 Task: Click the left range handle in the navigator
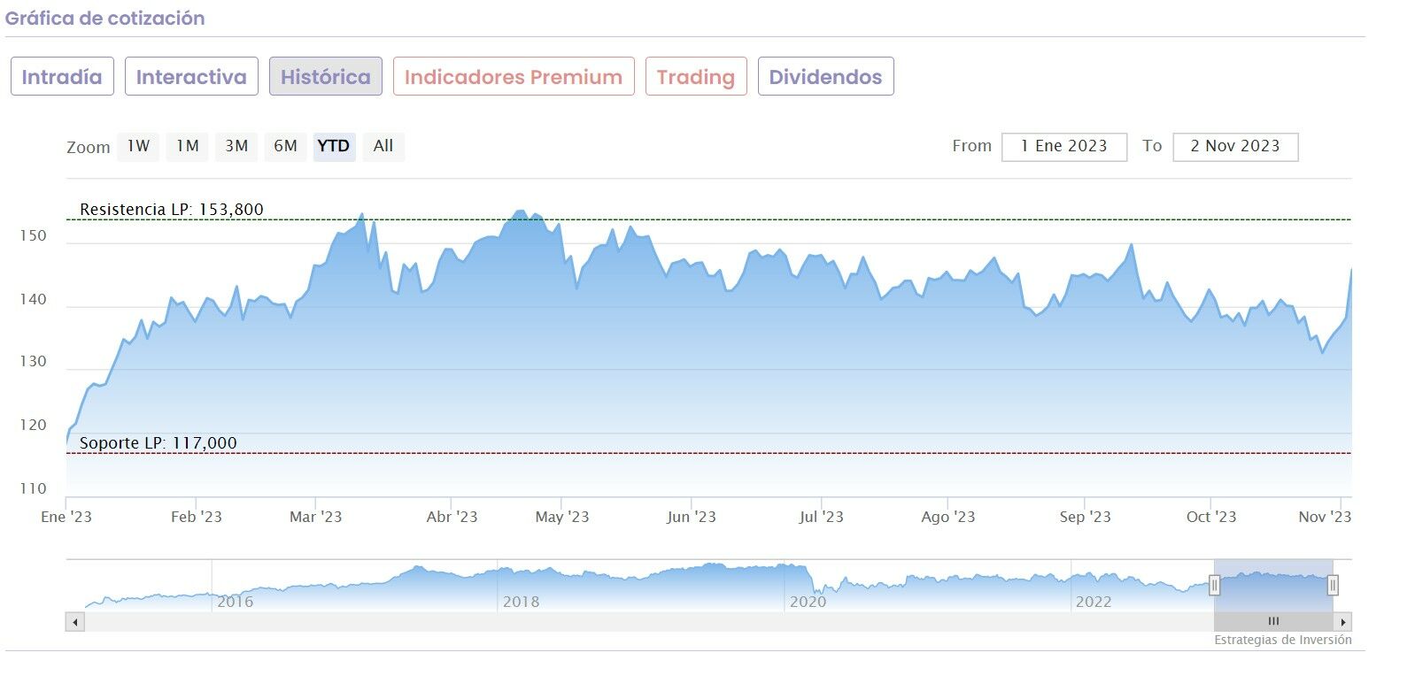[x=1215, y=585]
